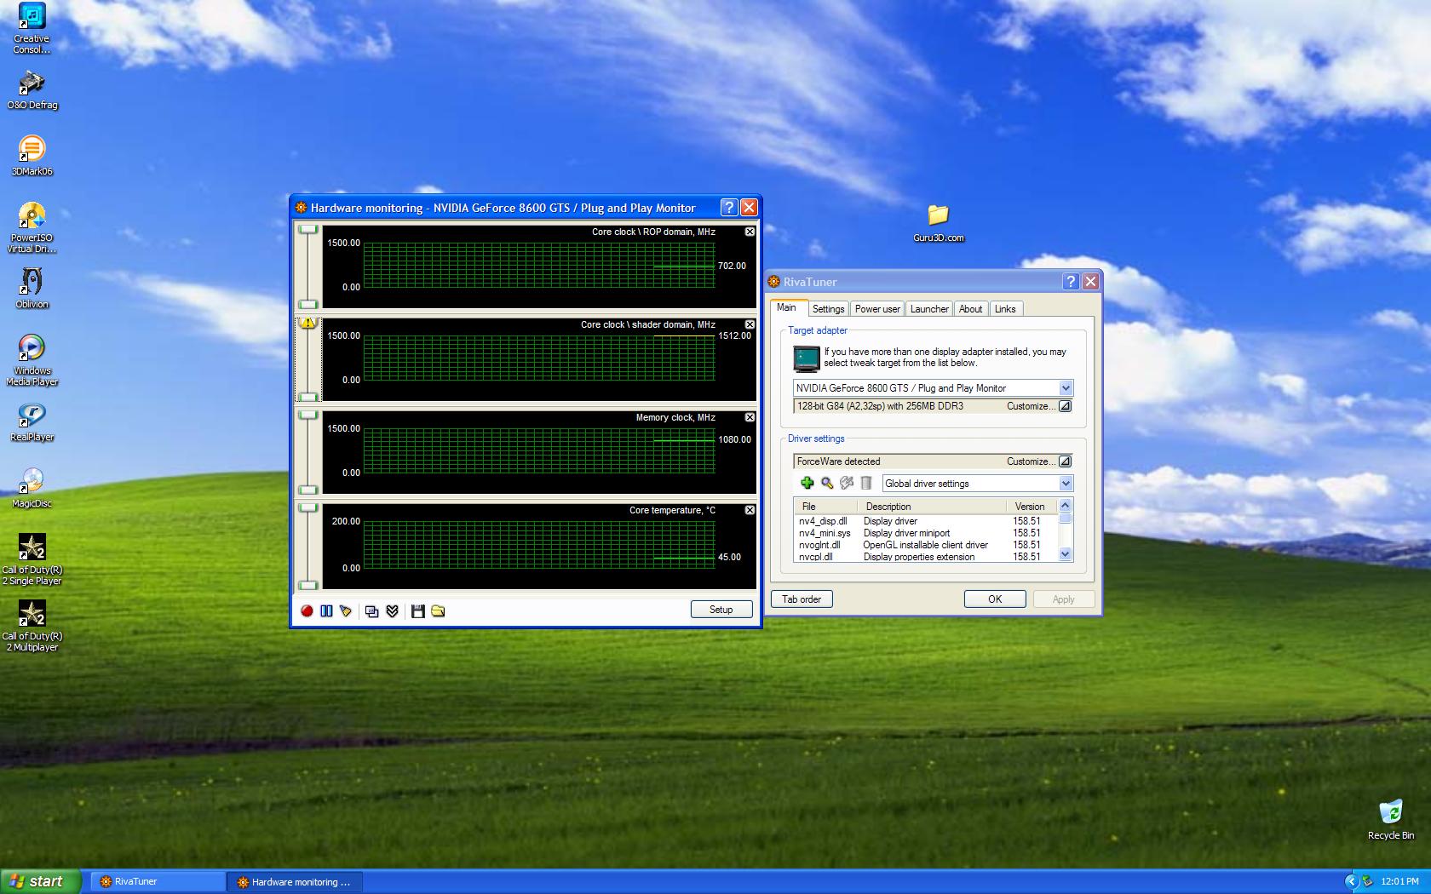Click the trash can icon in Driver settings
1431x894 pixels.
[x=866, y=483]
